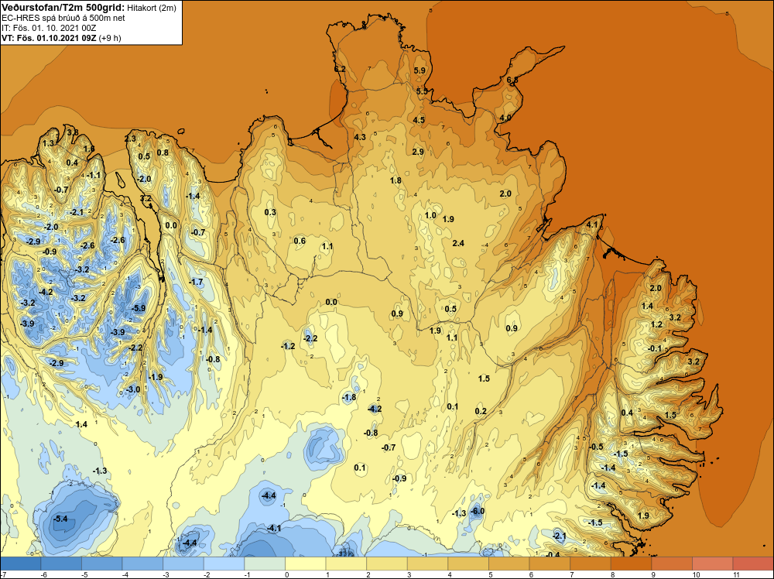The image size is (774, 579).
Task: Click the 1.0 temperature value on the map
Action: coord(430,215)
